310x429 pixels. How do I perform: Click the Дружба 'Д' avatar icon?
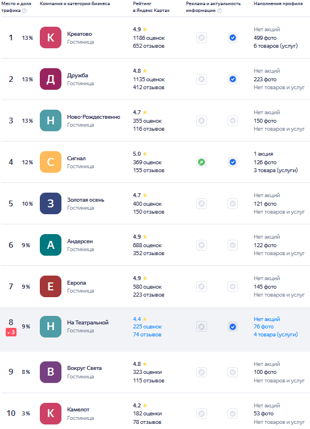pyautogui.click(x=51, y=79)
